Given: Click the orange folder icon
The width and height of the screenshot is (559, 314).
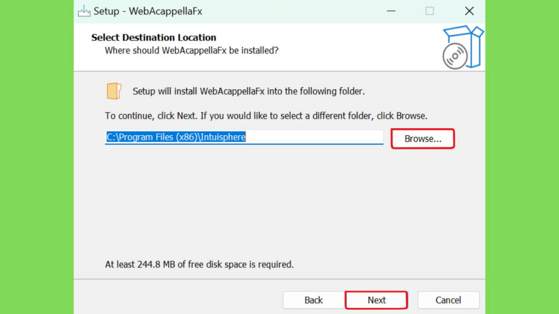Looking at the screenshot, I should 114,91.
